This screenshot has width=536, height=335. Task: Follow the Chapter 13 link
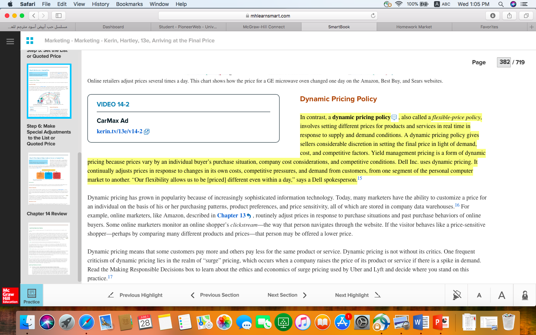[234, 216]
